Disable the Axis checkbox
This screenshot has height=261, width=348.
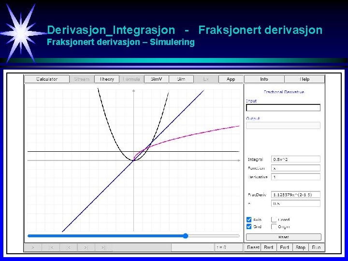coord(249,219)
